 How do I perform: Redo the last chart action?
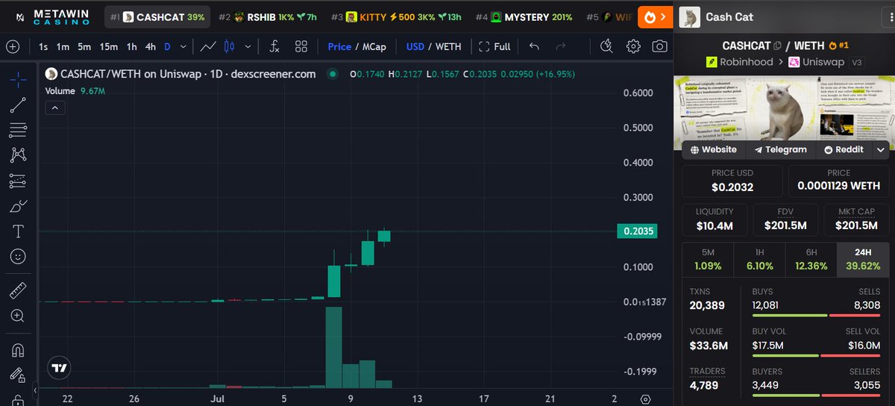coord(561,46)
